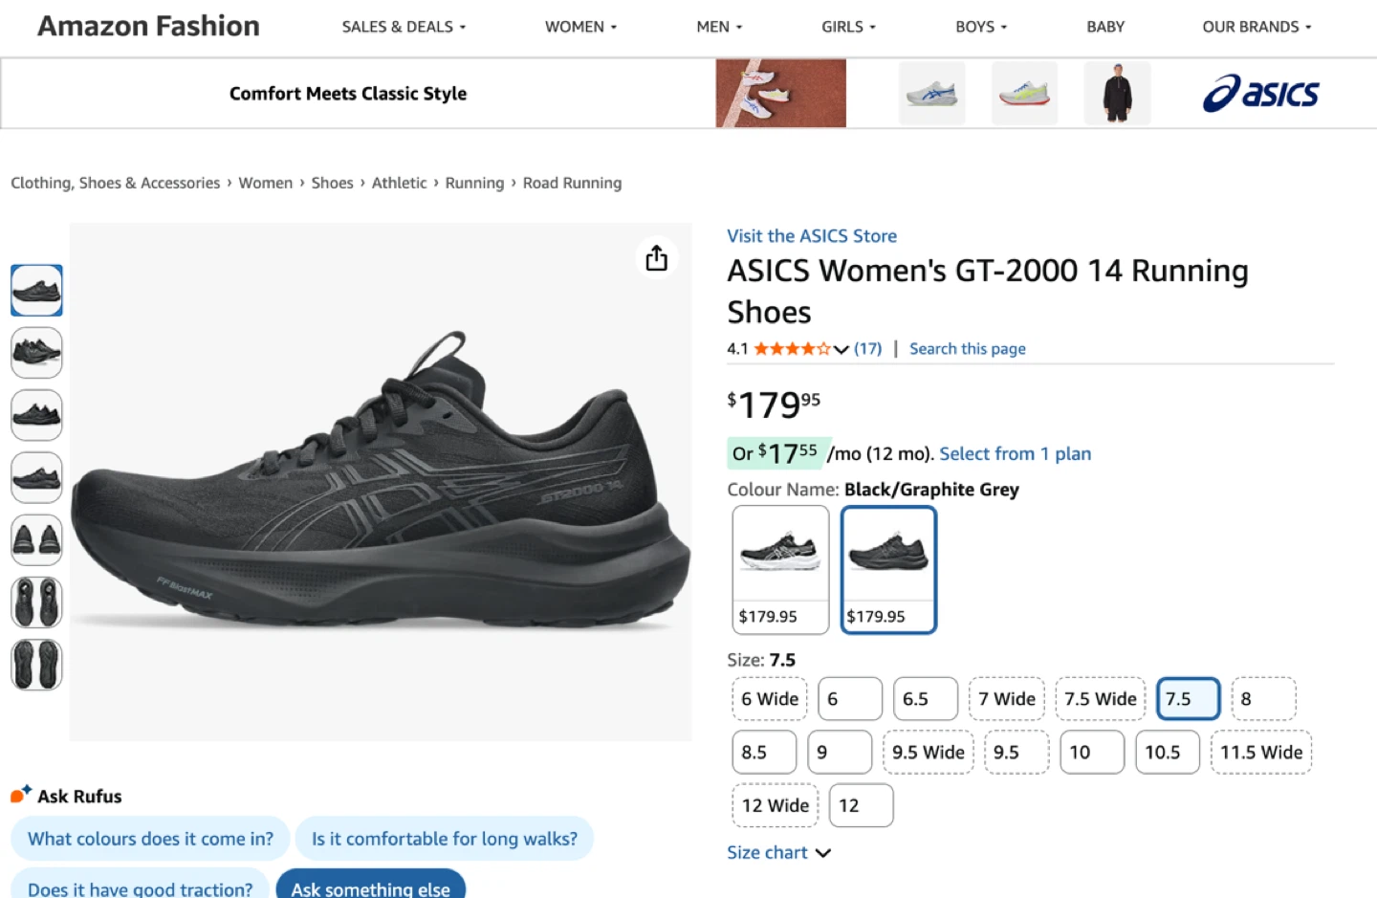Image resolution: width=1377 pixels, height=898 pixels.
Task: Open the Girls dropdown menu
Action: 848,27
